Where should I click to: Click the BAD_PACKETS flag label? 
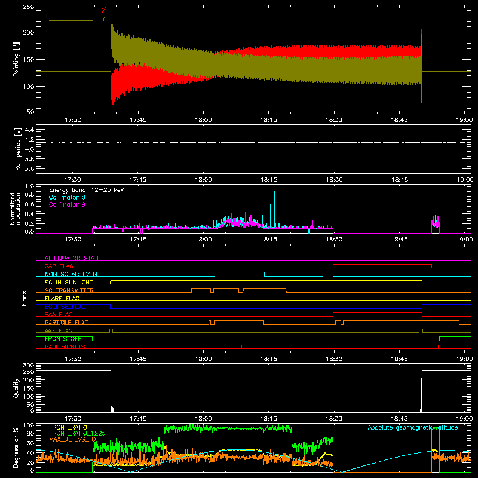(x=65, y=347)
